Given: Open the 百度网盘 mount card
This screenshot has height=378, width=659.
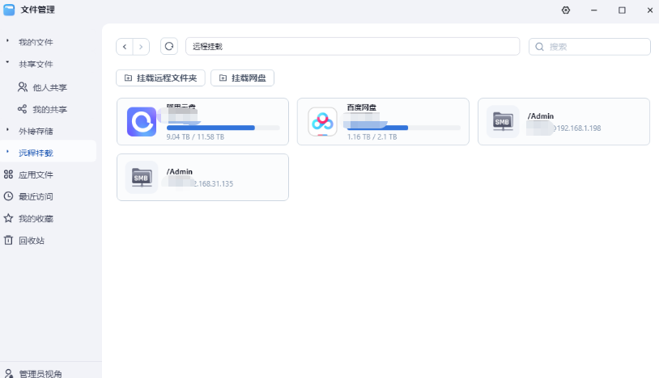Looking at the screenshot, I should tap(383, 121).
